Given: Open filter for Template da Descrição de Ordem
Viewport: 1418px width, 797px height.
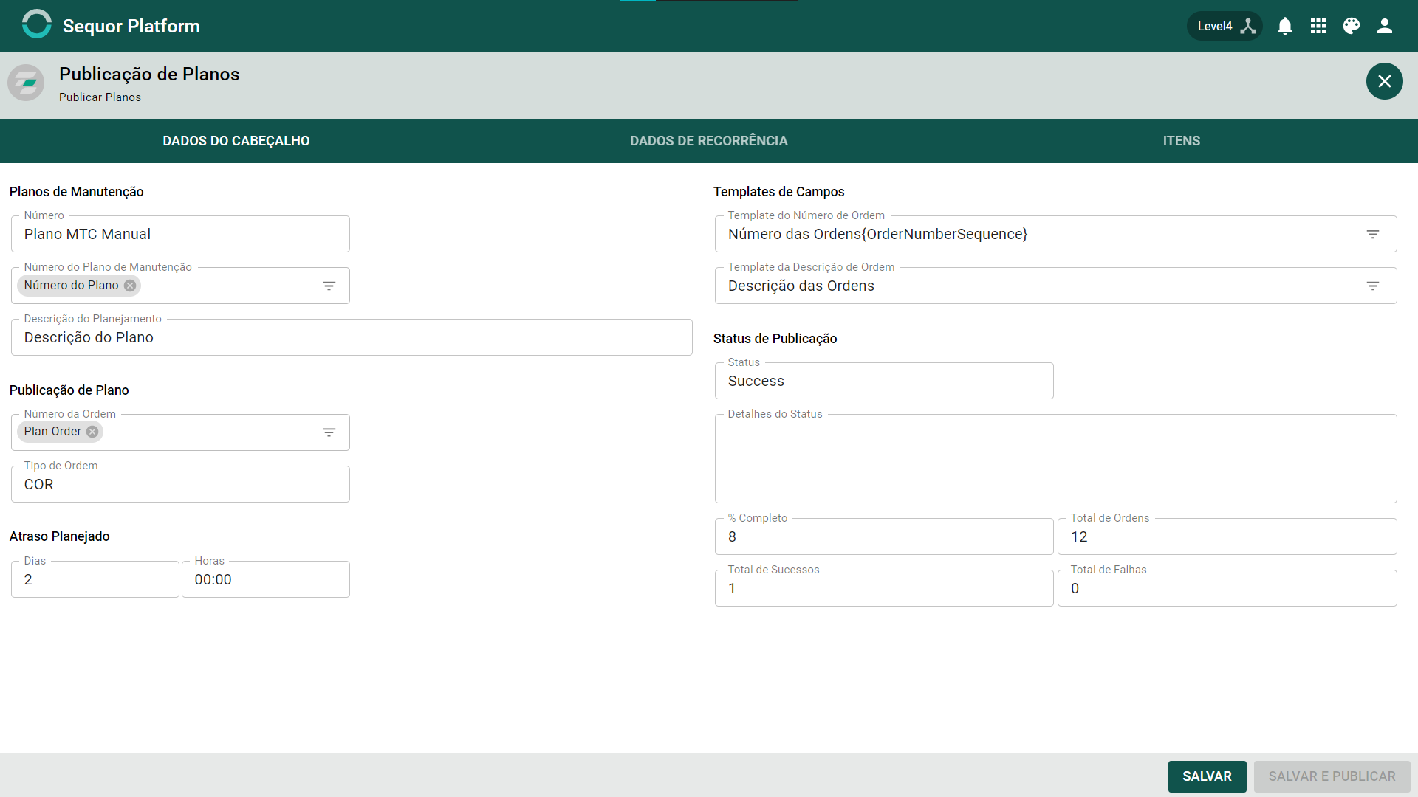Looking at the screenshot, I should coord(1373,286).
